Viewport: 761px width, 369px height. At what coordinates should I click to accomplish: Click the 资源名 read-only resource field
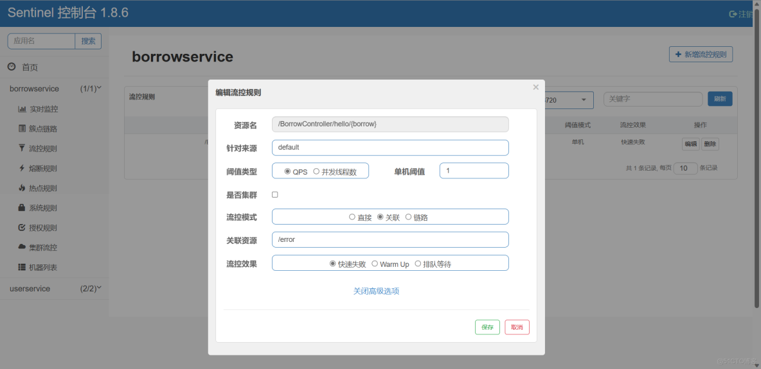[x=390, y=124]
